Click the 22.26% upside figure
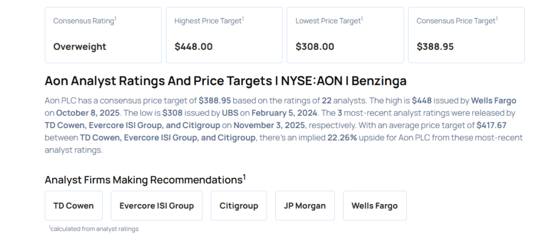 click(x=345, y=138)
